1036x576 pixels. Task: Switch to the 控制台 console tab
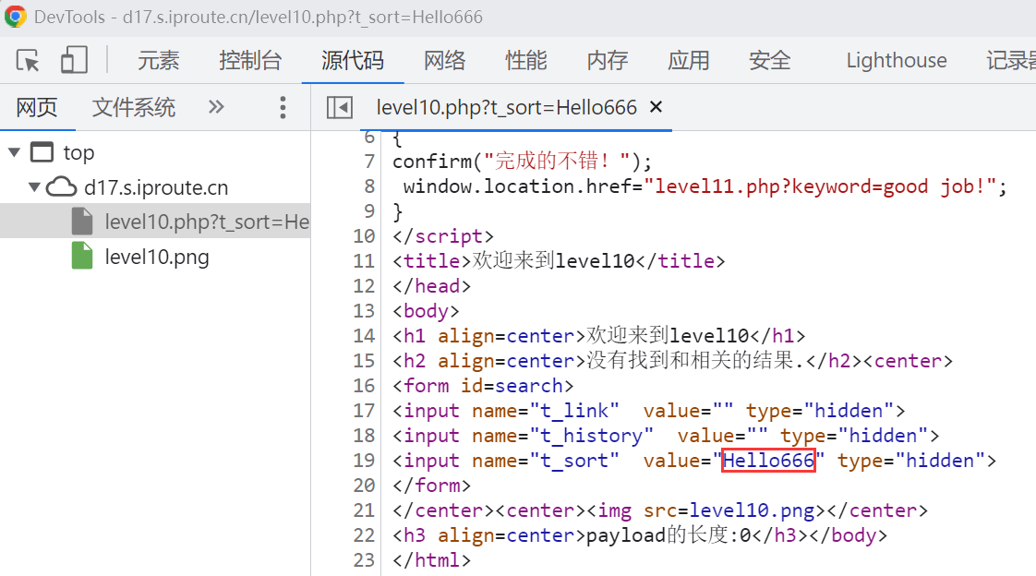click(250, 61)
